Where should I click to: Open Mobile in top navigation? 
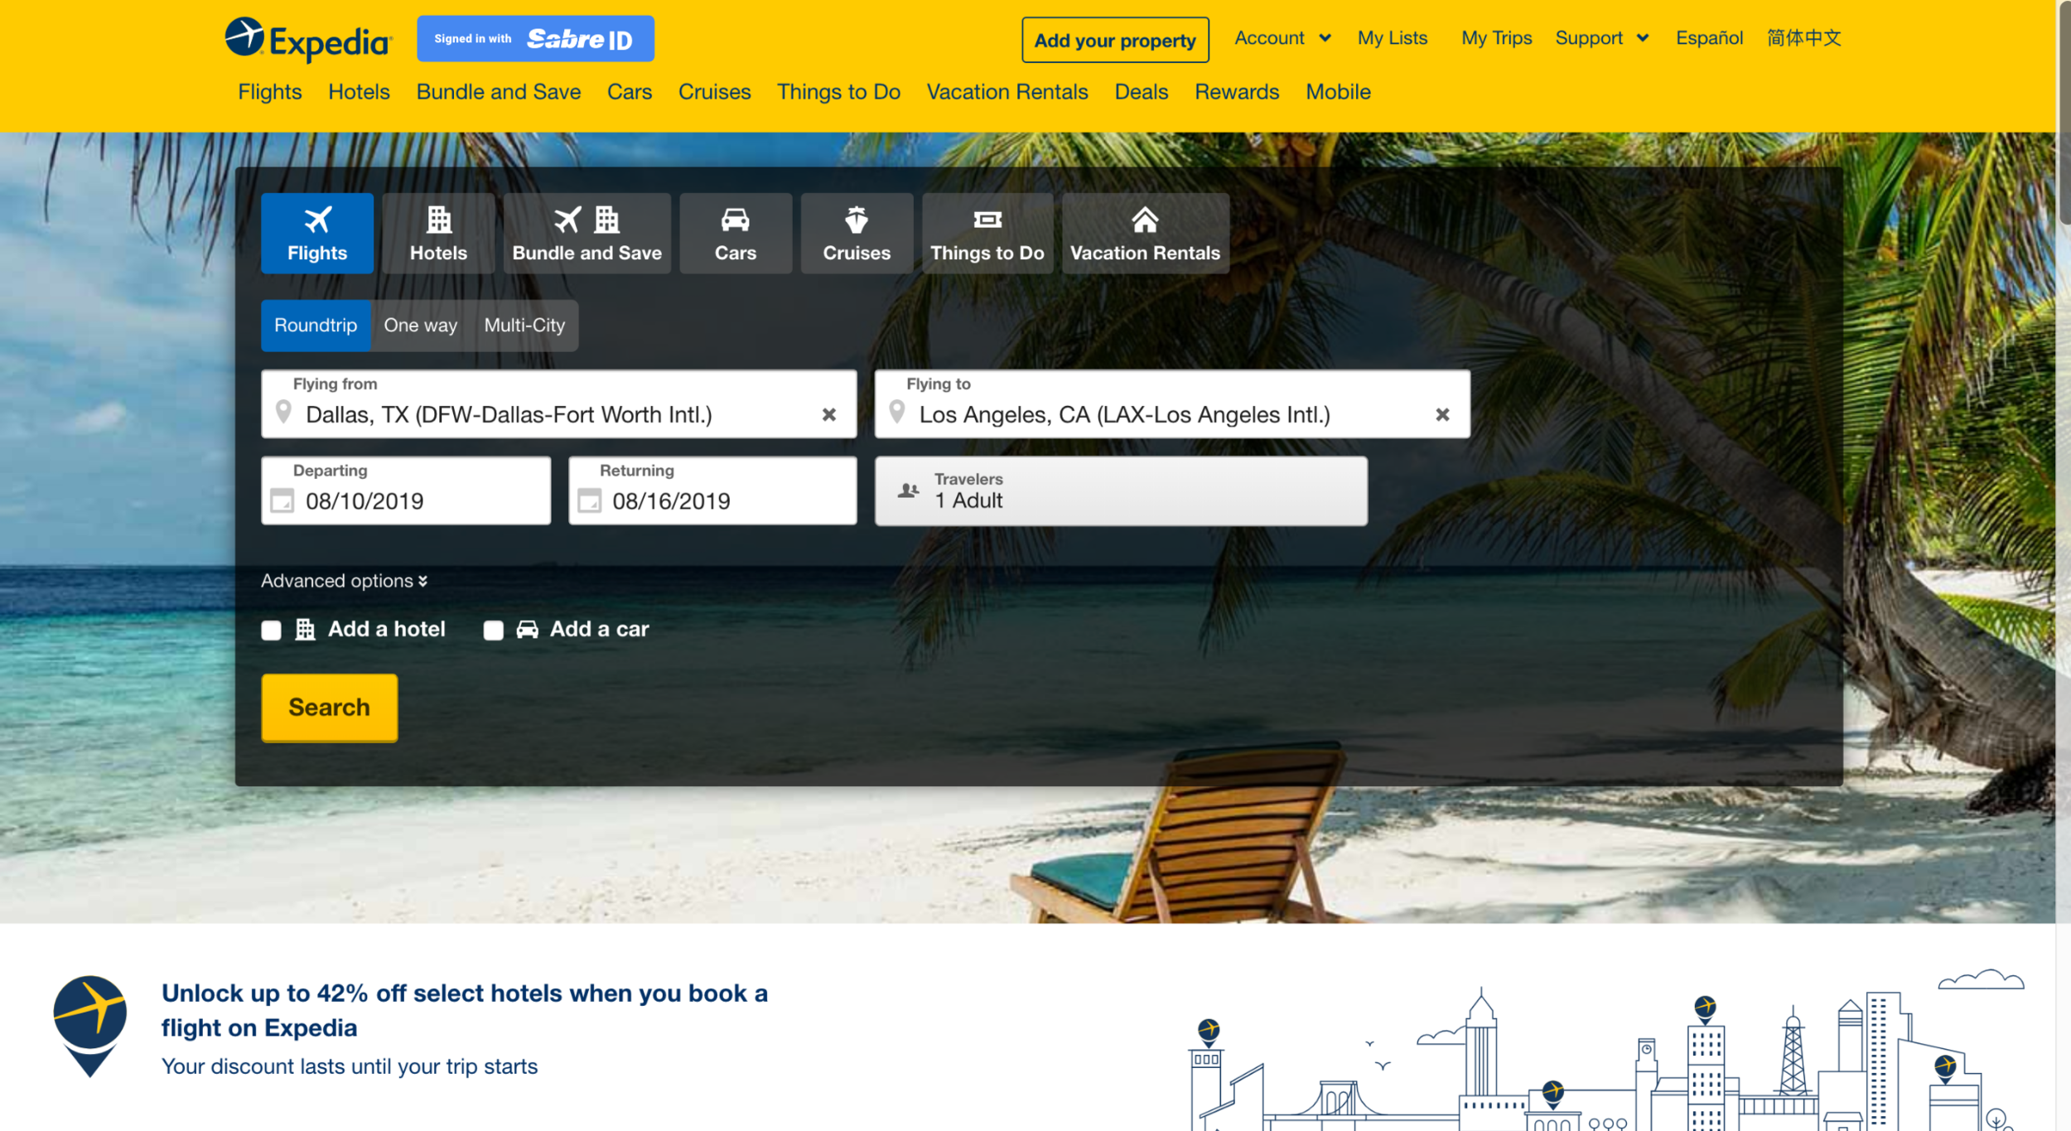click(1338, 92)
